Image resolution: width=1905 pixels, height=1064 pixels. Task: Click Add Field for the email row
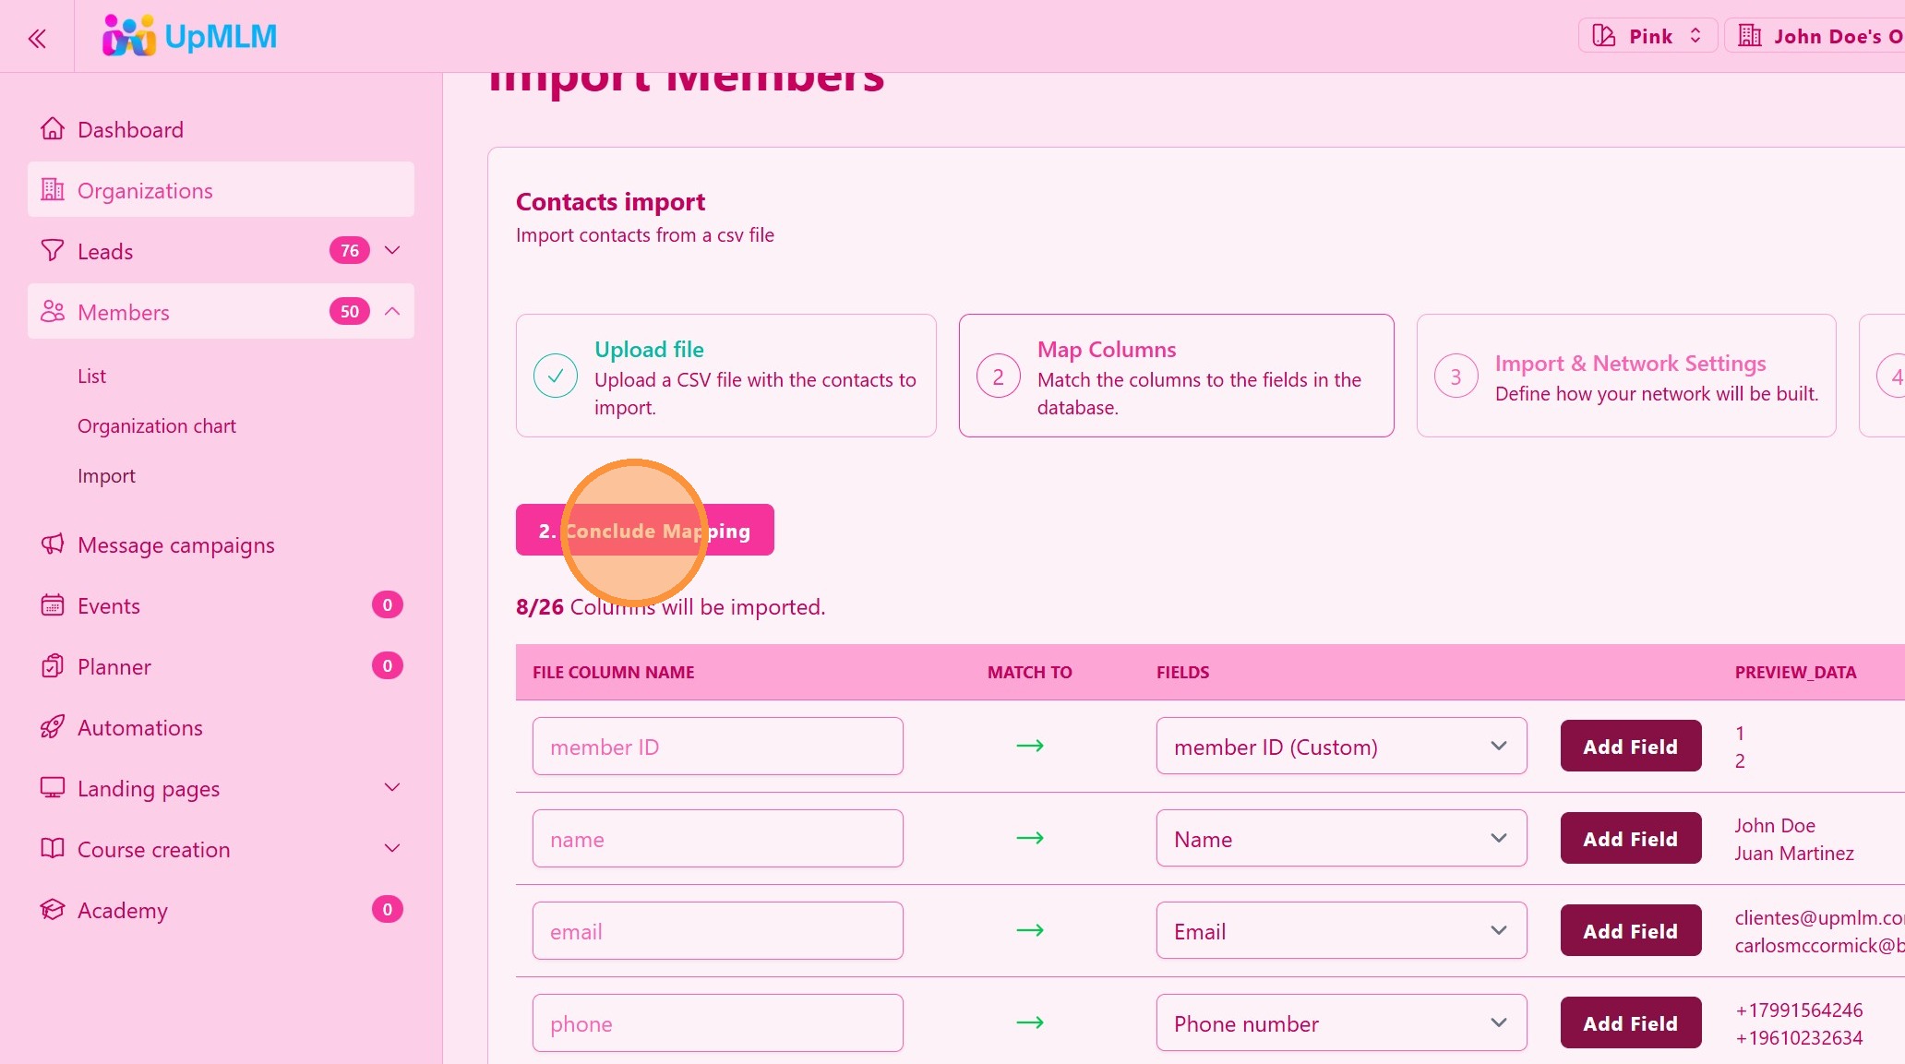pyautogui.click(x=1630, y=931)
